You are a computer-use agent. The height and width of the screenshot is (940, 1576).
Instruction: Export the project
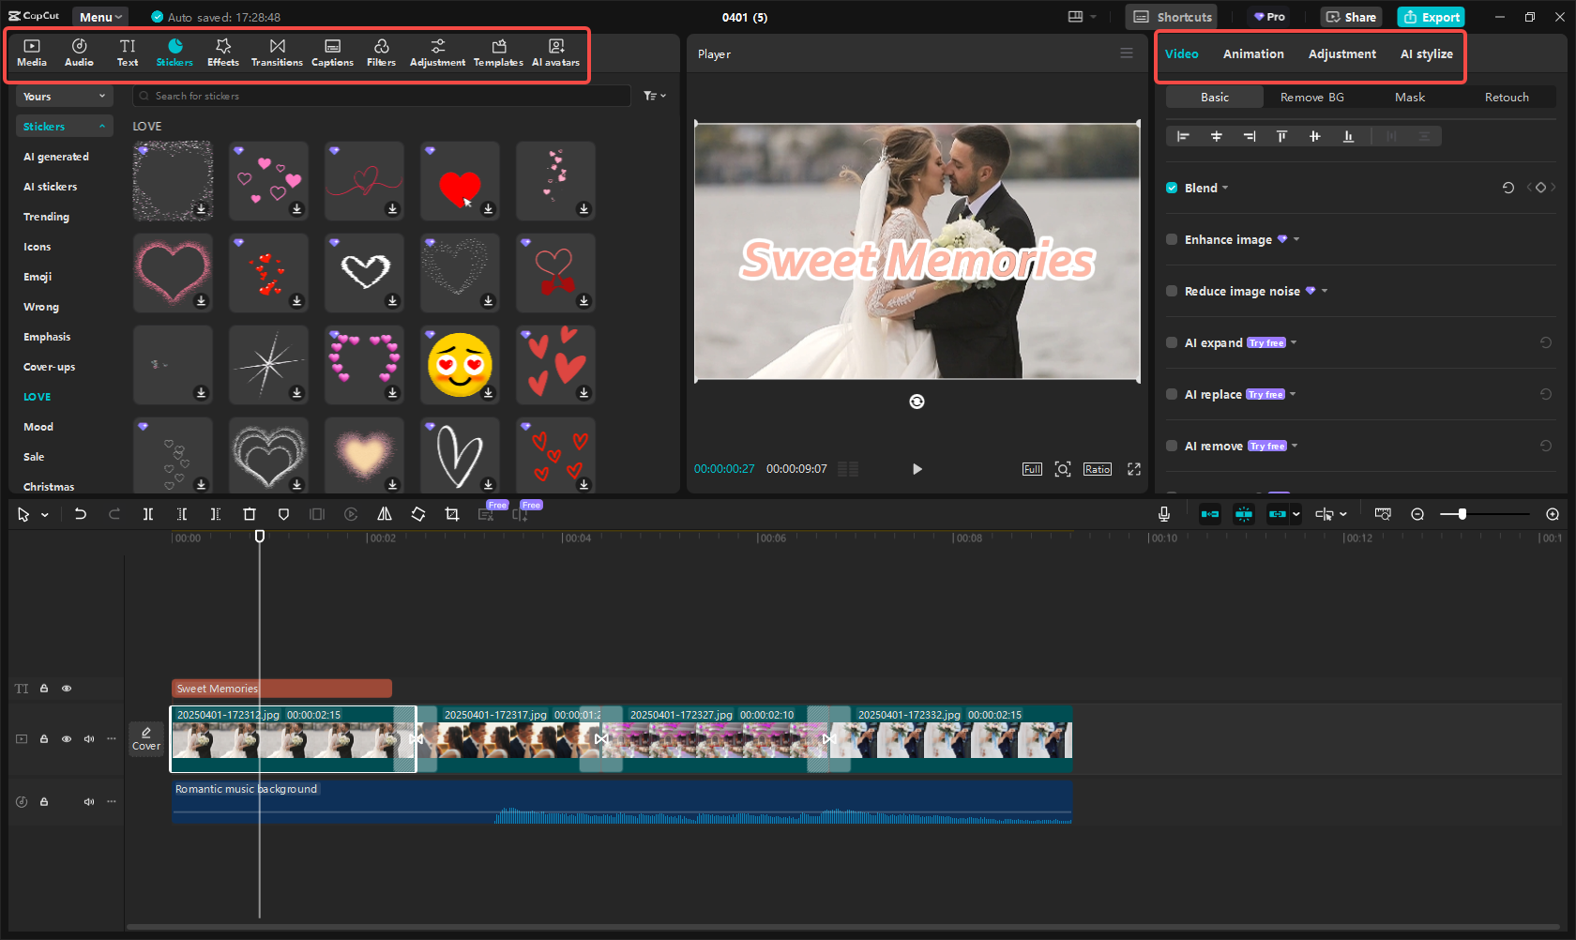pyautogui.click(x=1431, y=17)
